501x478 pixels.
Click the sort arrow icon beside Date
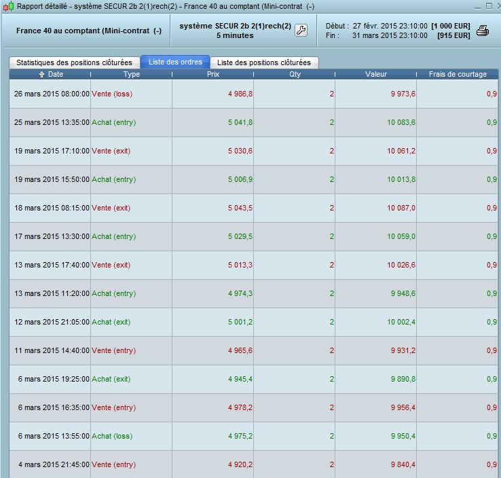click(x=41, y=75)
